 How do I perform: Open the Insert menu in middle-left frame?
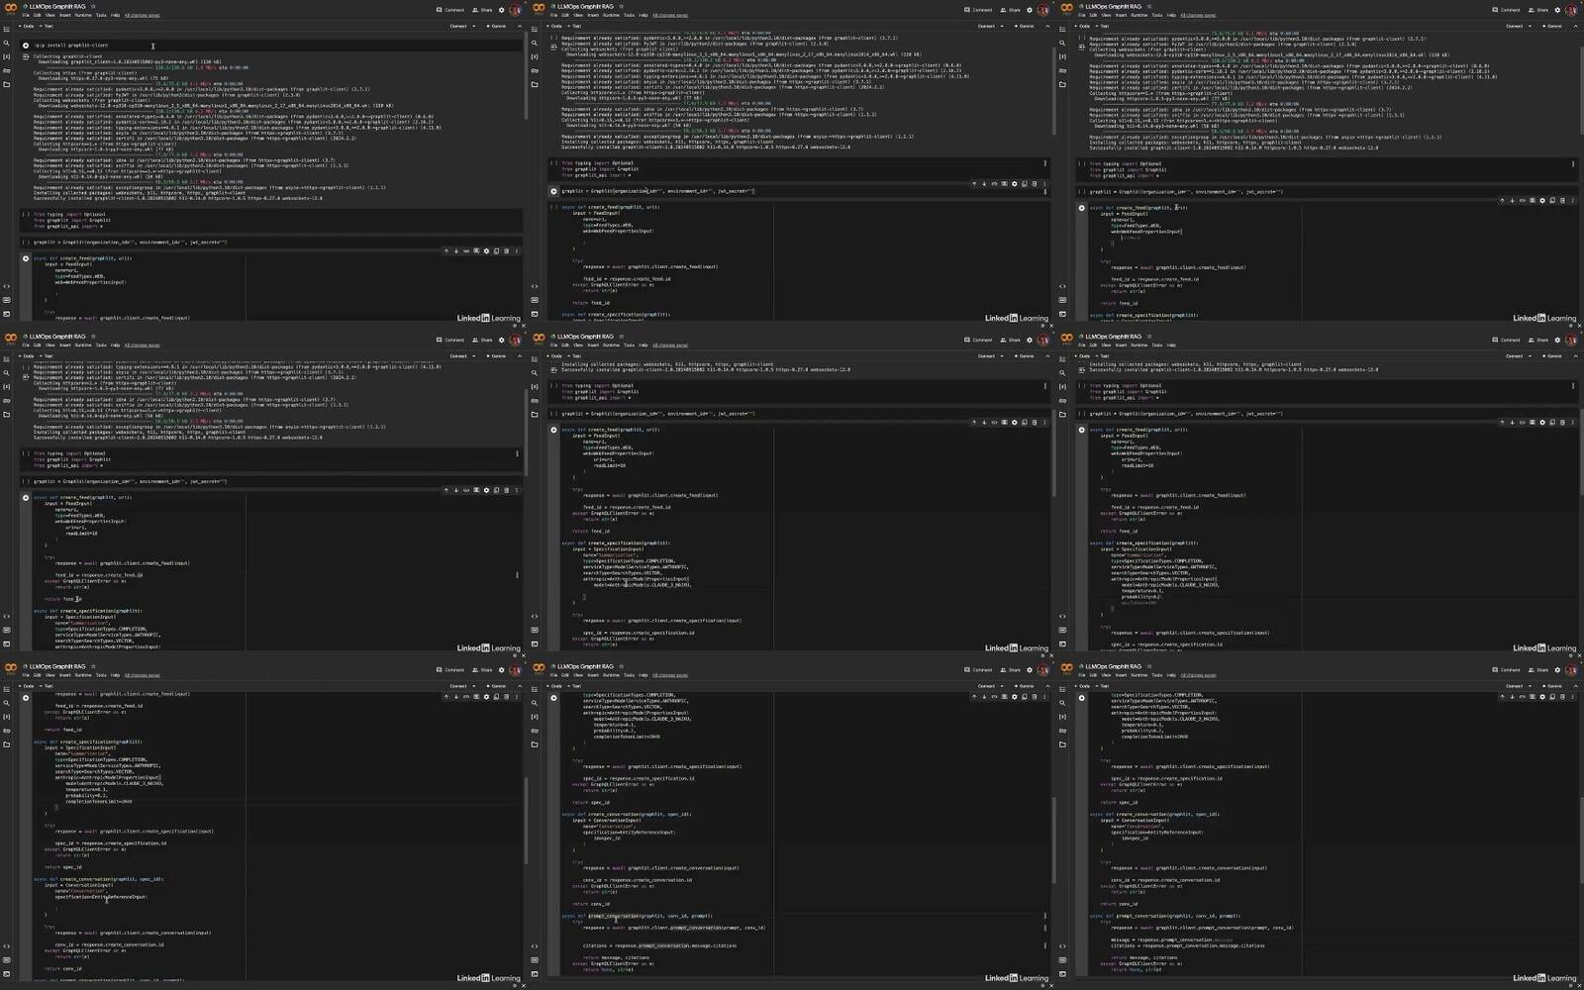tap(64, 346)
